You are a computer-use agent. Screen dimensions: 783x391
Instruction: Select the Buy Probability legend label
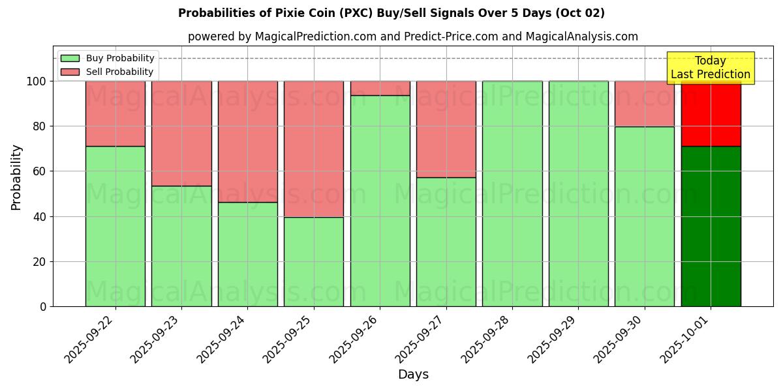point(120,59)
